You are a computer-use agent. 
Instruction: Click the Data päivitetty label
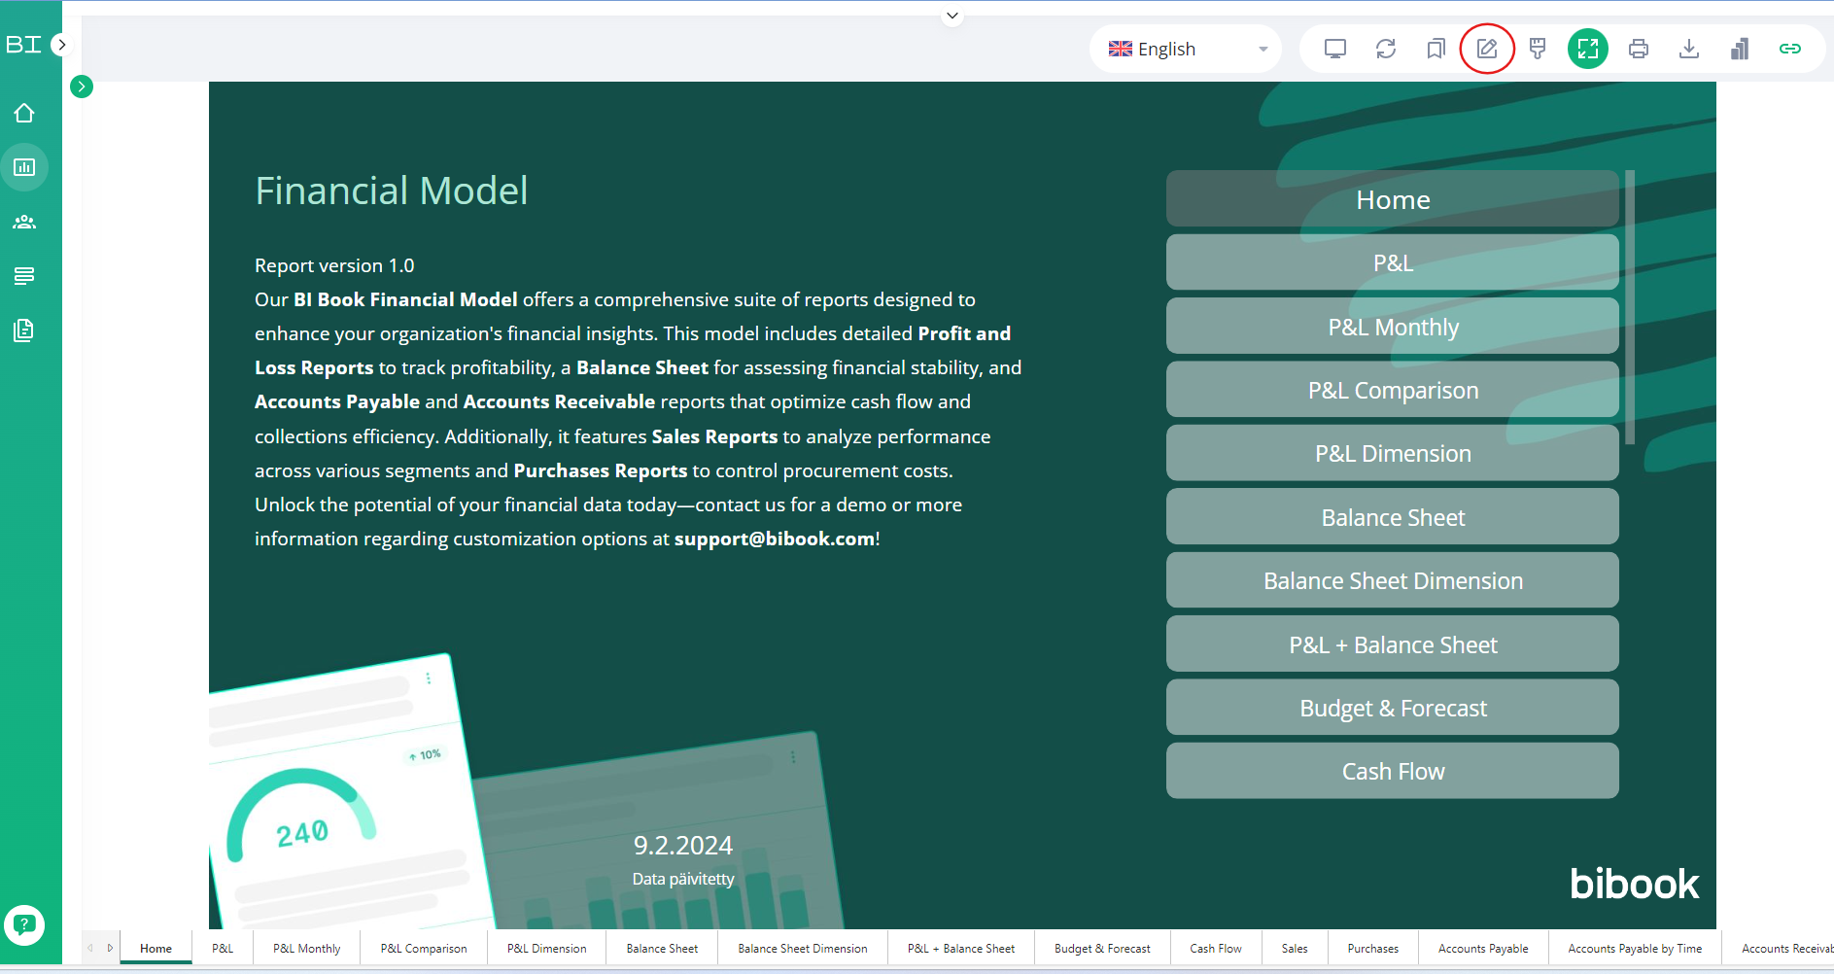click(x=683, y=879)
